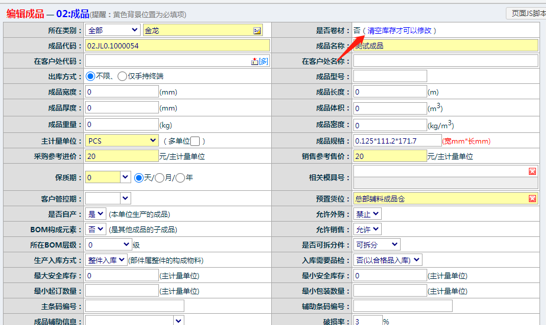Screen dimensions: 546x325
Task: Choose the 年 radio for 保质期
Action: pos(180,177)
